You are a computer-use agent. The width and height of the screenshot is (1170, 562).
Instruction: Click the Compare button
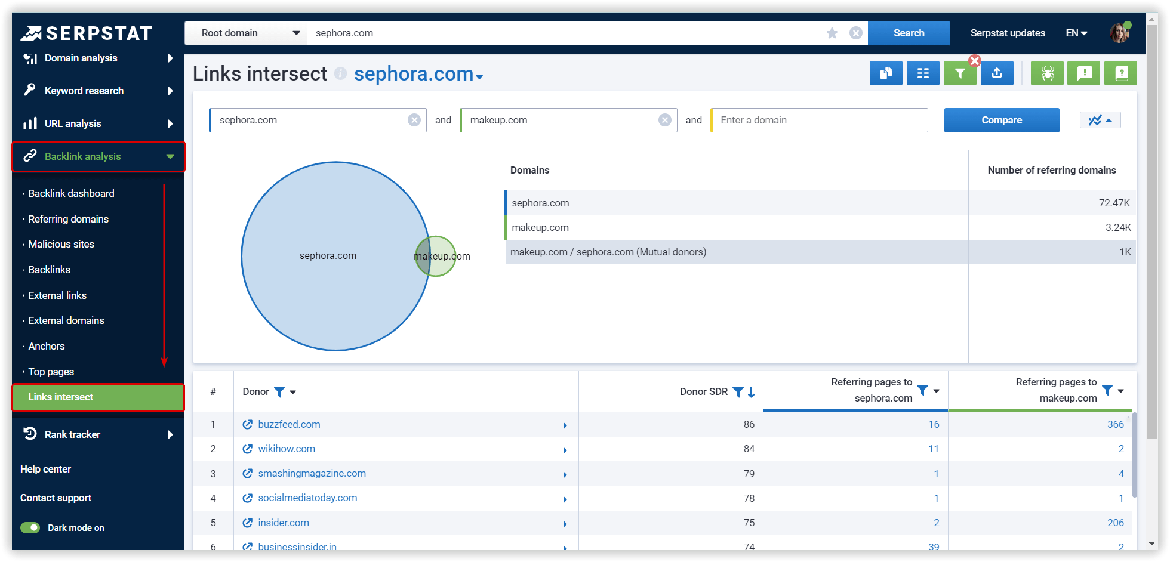pos(1001,120)
